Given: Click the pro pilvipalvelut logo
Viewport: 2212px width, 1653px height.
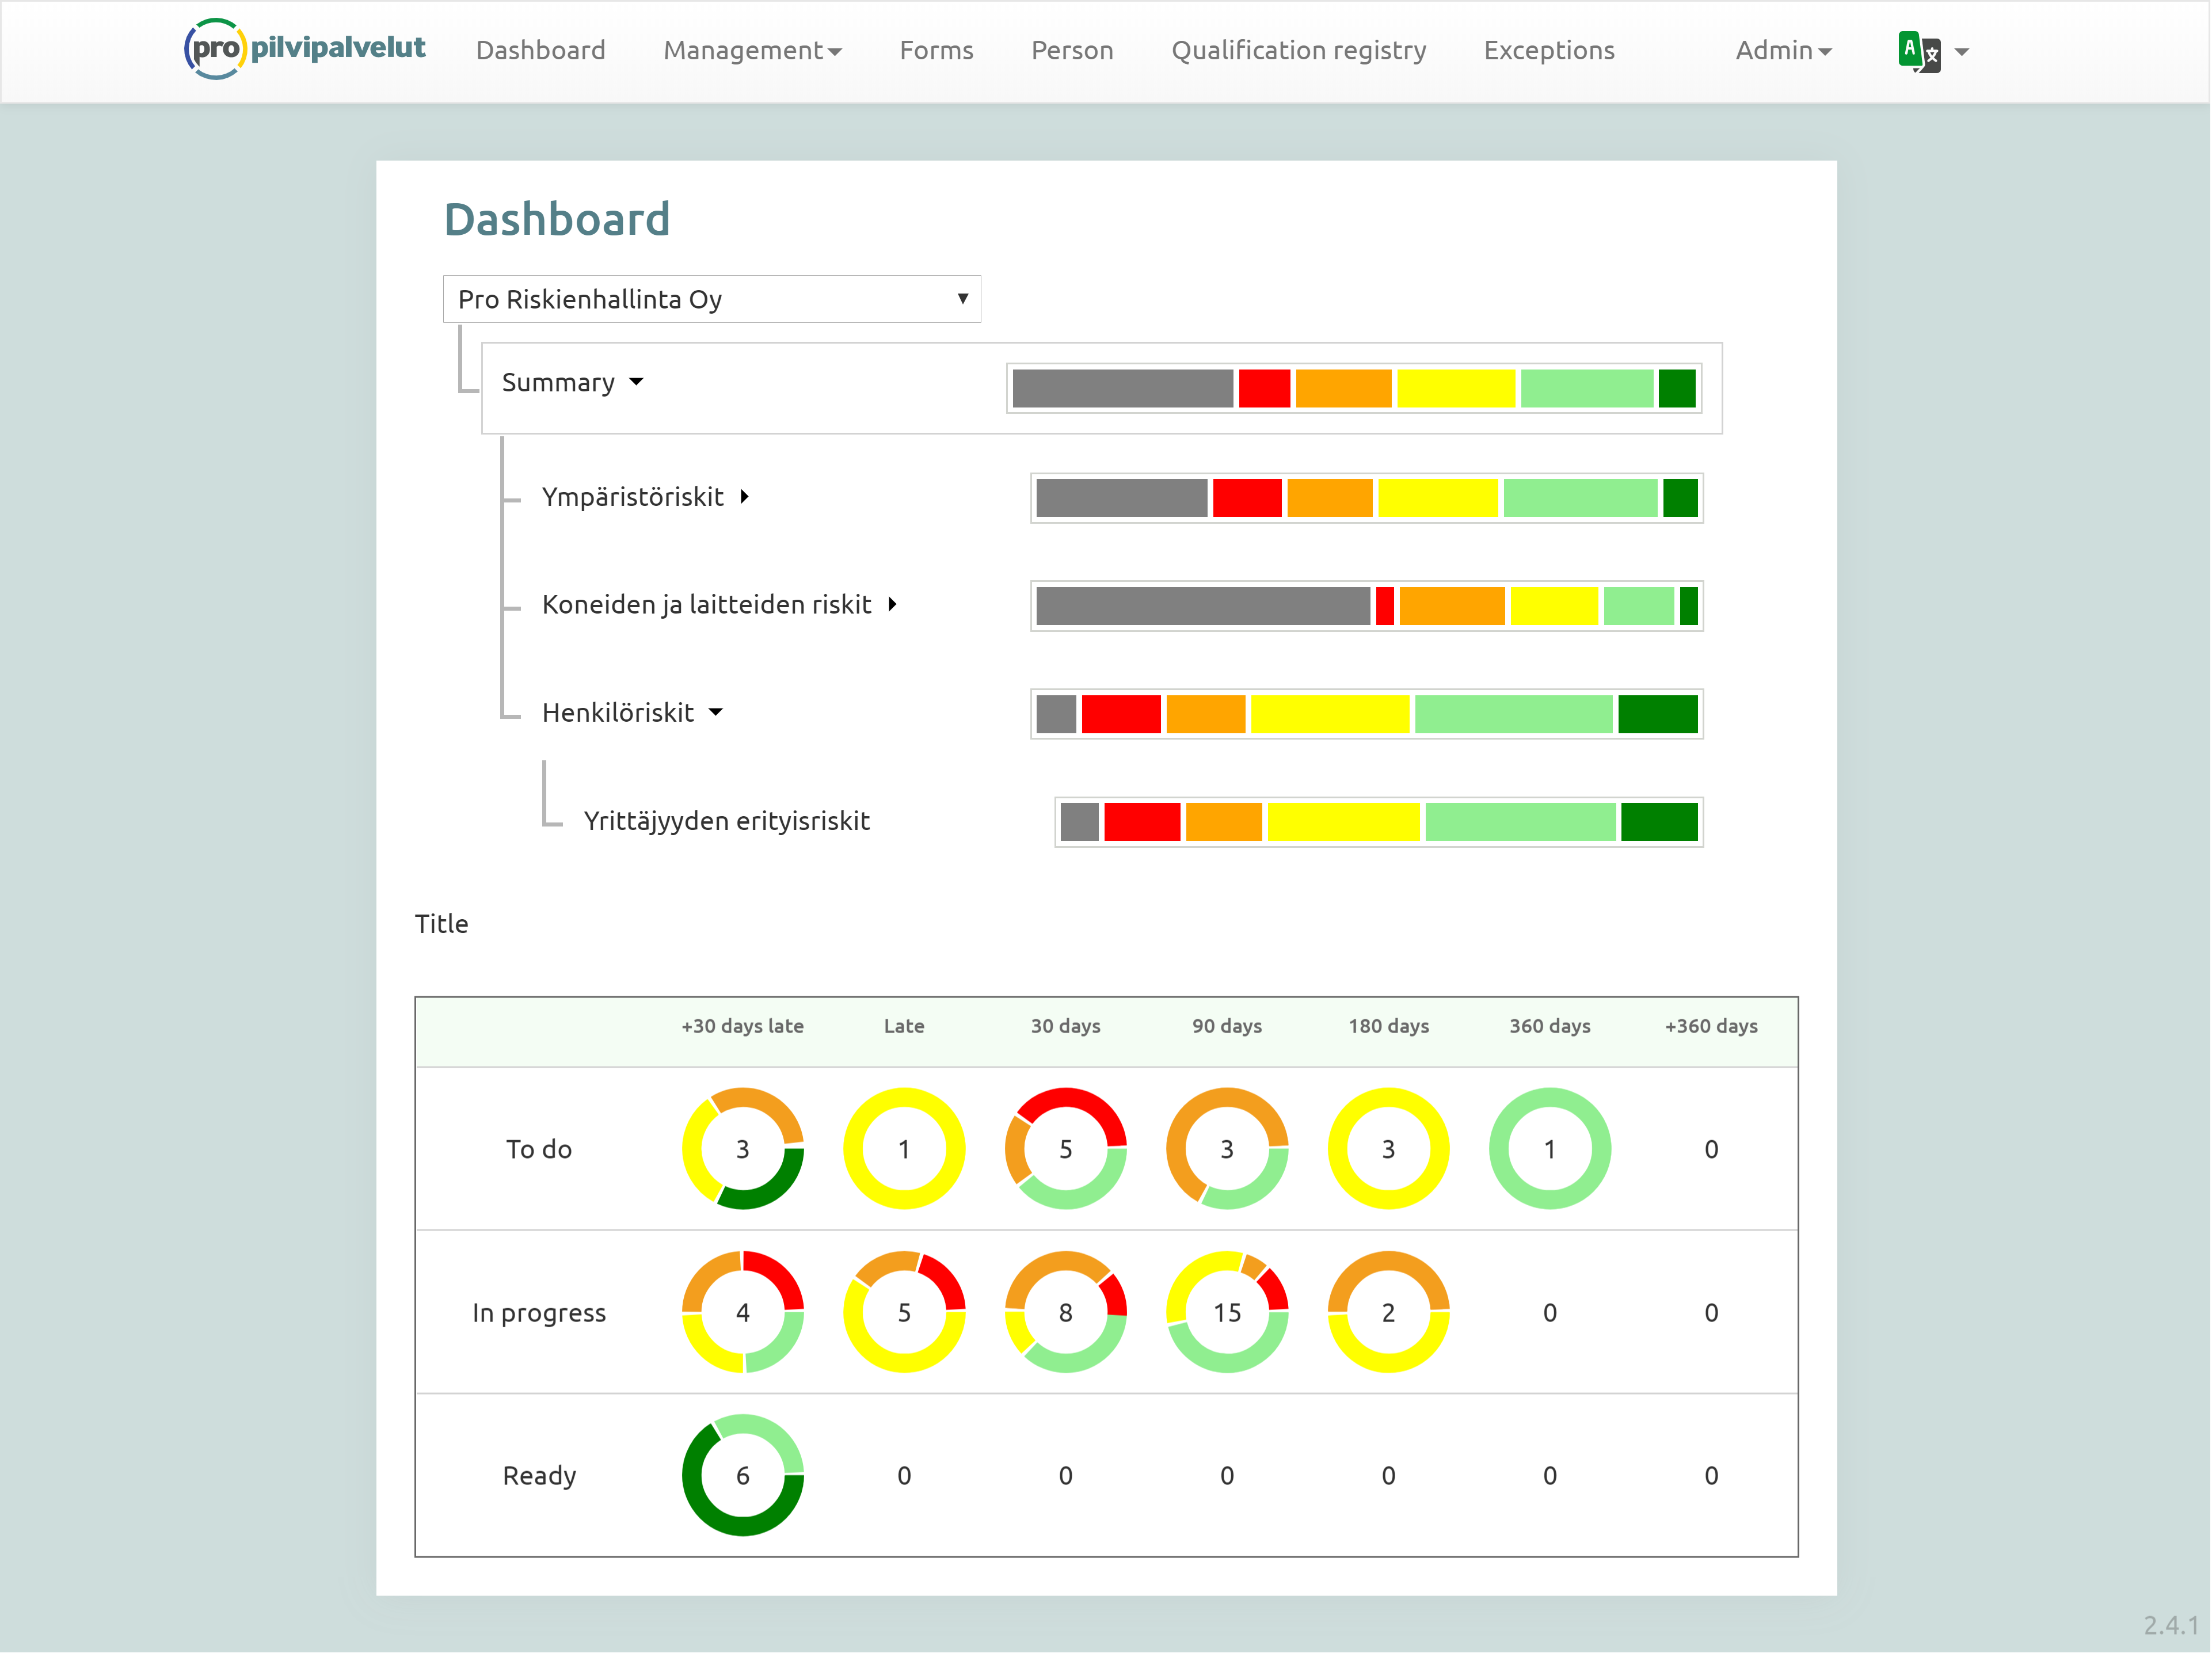Looking at the screenshot, I should point(305,48).
